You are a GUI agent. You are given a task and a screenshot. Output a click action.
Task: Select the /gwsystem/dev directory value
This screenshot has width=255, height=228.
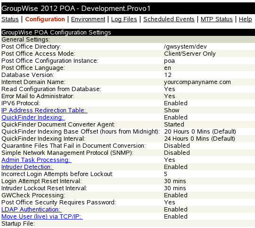click(x=185, y=47)
